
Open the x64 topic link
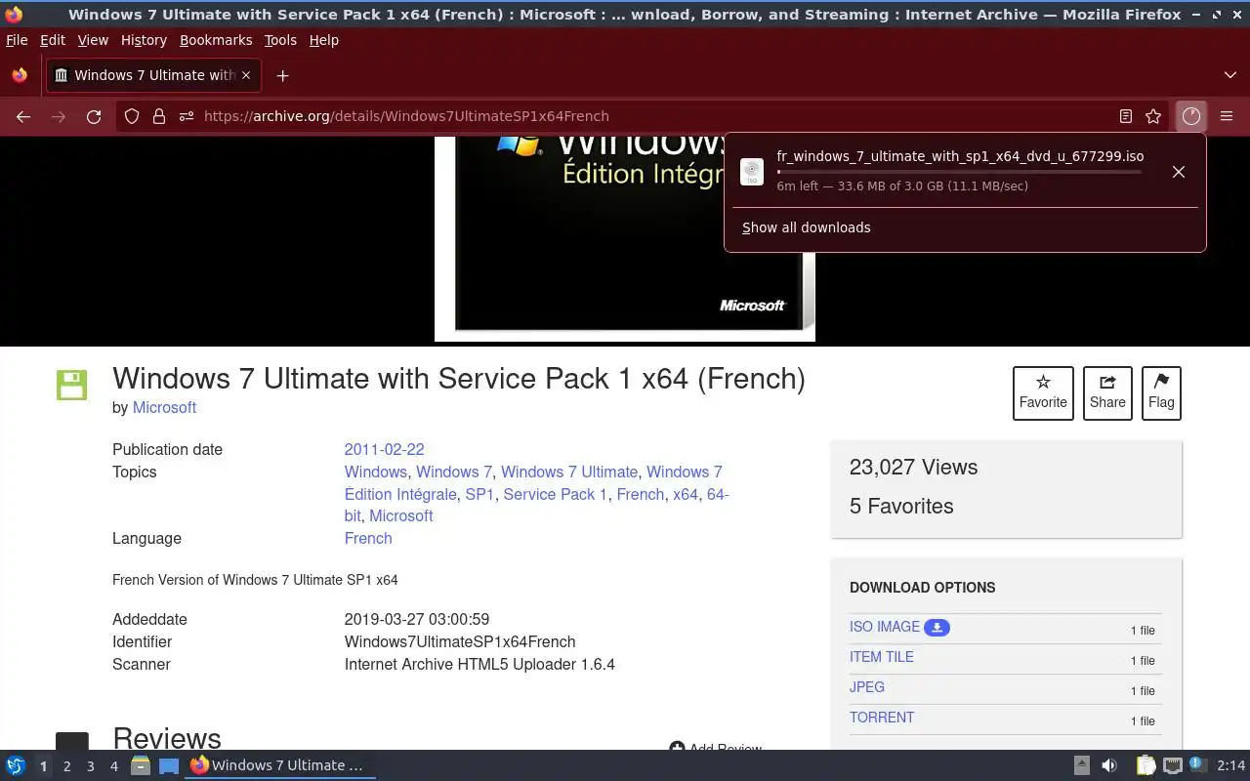coord(686,494)
